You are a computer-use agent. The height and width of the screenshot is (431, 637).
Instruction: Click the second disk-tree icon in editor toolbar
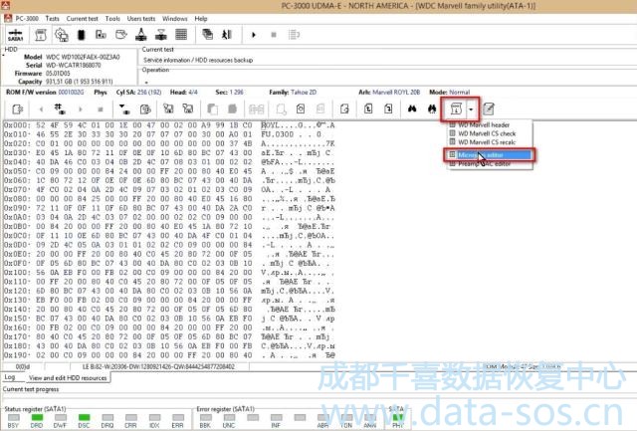pyautogui.click(x=188, y=108)
